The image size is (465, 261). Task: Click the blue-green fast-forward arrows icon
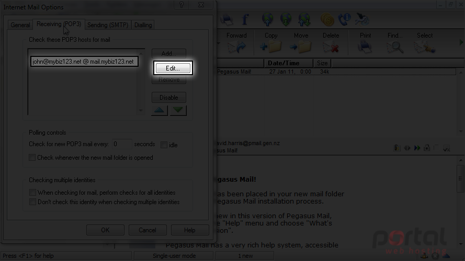tap(417, 148)
